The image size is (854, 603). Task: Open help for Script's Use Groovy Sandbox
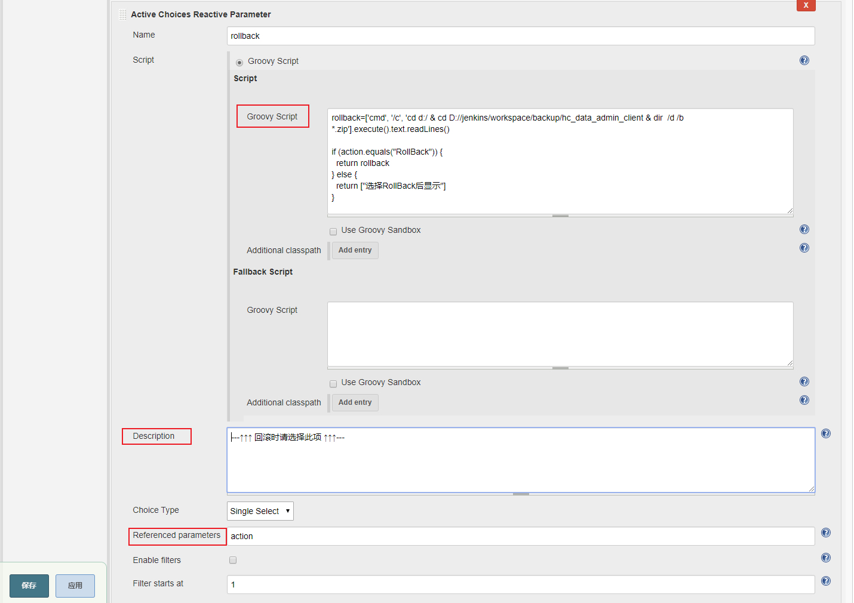tap(804, 229)
